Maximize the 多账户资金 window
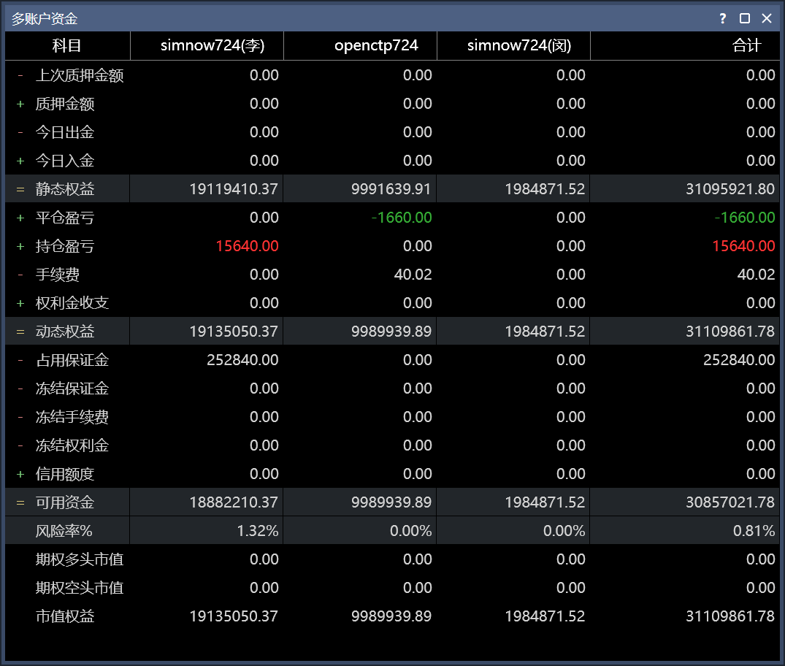This screenshot has height=666, width=785. [745, 18]
